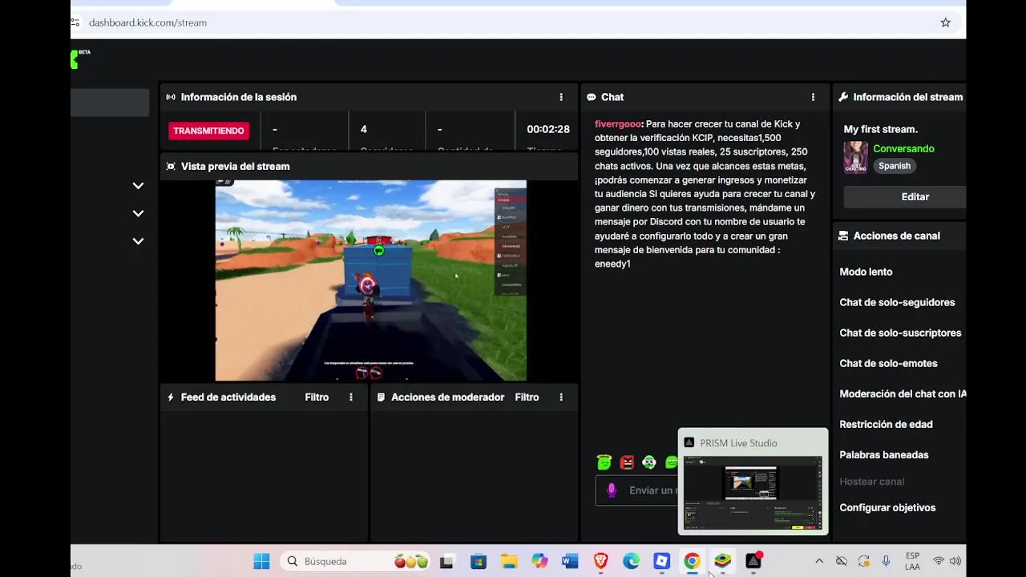Open Filtro in Acciones de moderador
This screenshot has width=1026, height=577.
click(x=527, y=397)
